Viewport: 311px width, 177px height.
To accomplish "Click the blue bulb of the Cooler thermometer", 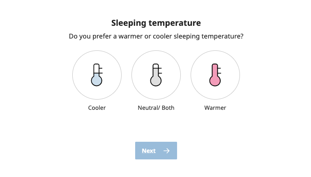I will coord(97,81).
